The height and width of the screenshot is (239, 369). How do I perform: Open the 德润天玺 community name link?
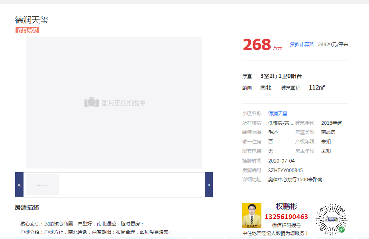point(278,114)
